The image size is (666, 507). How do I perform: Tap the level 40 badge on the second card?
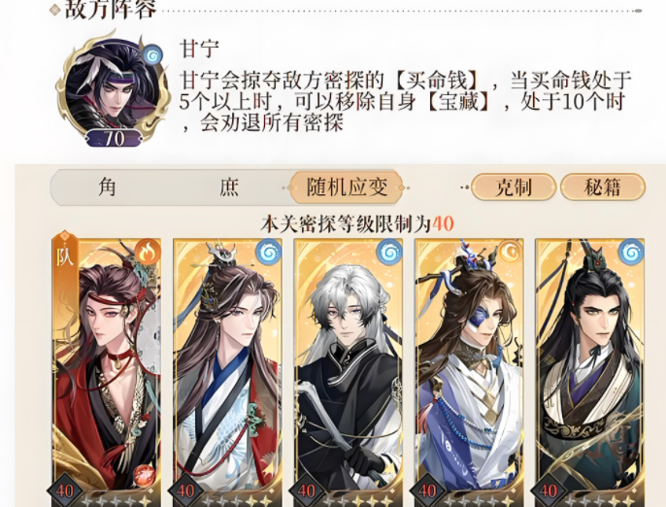[x=185, y=491]
